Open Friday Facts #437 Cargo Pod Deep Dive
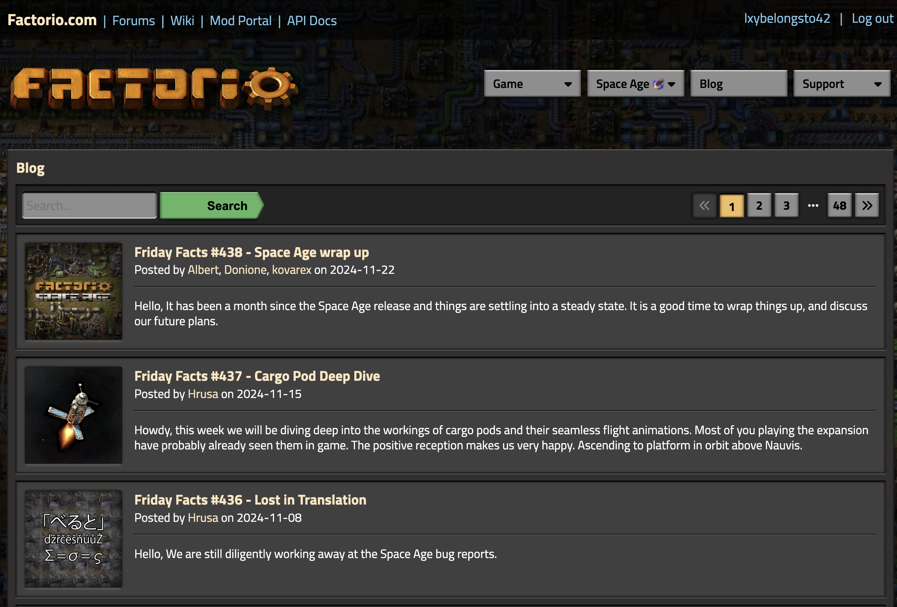The width and height of the screenshot is (897, 607). click(257, 376)
